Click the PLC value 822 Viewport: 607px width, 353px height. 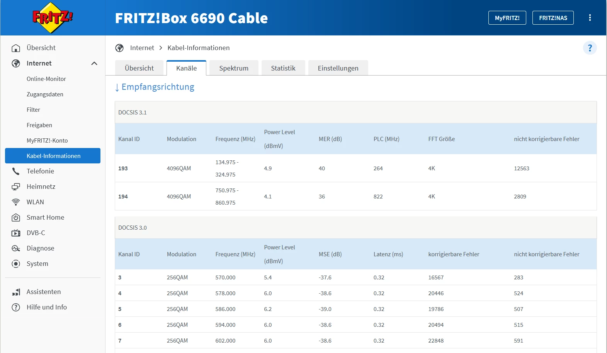pos(378,197)
